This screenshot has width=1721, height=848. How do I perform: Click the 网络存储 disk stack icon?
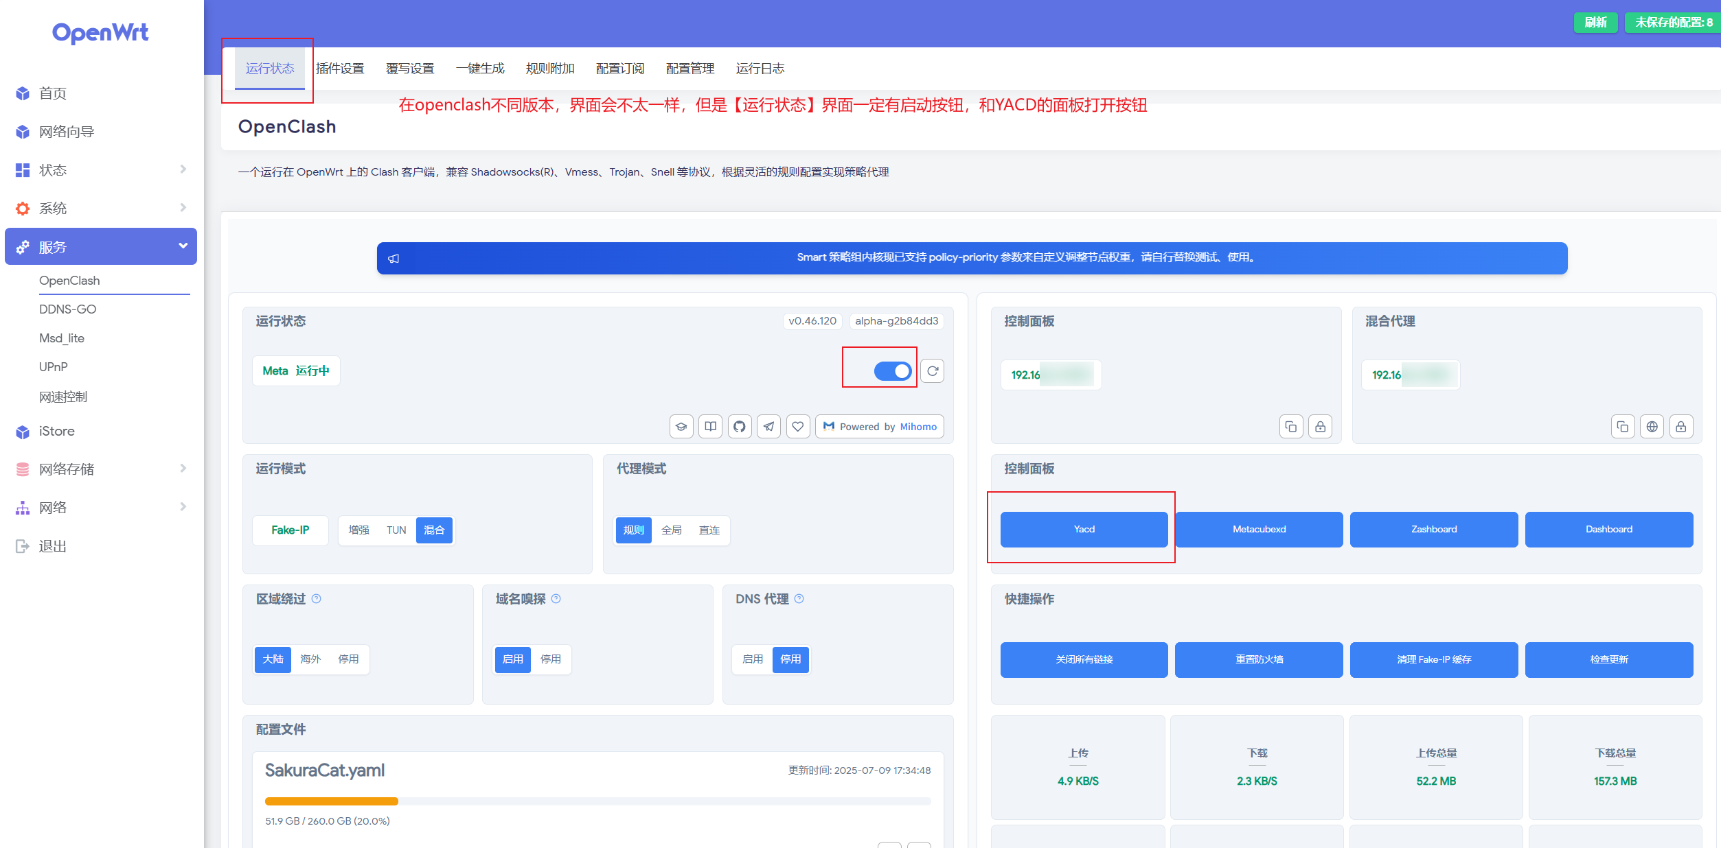pos(23,469)
